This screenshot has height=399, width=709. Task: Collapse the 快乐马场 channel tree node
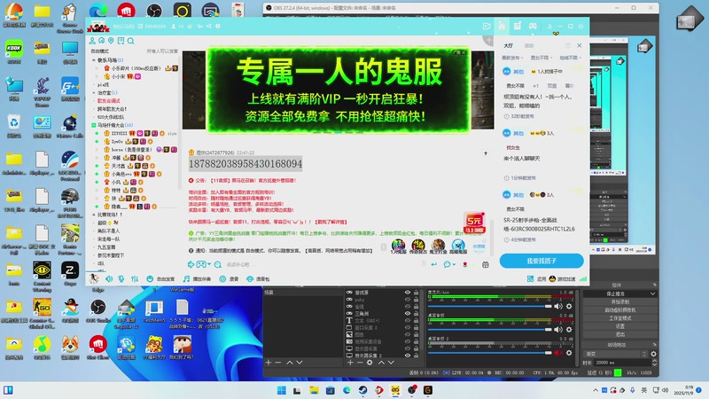coord(94,59)
